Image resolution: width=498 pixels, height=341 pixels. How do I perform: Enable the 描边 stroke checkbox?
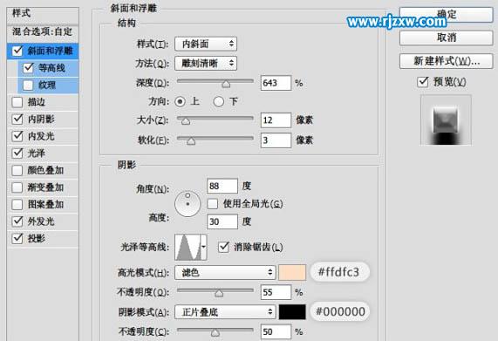(17, 102)
